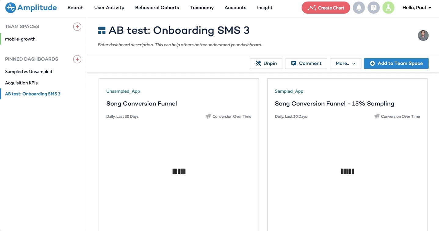Image resolution: width=439 pixels, height=231 pixels.
Task: Click the dashboard description input field
Action: [180, 44]
